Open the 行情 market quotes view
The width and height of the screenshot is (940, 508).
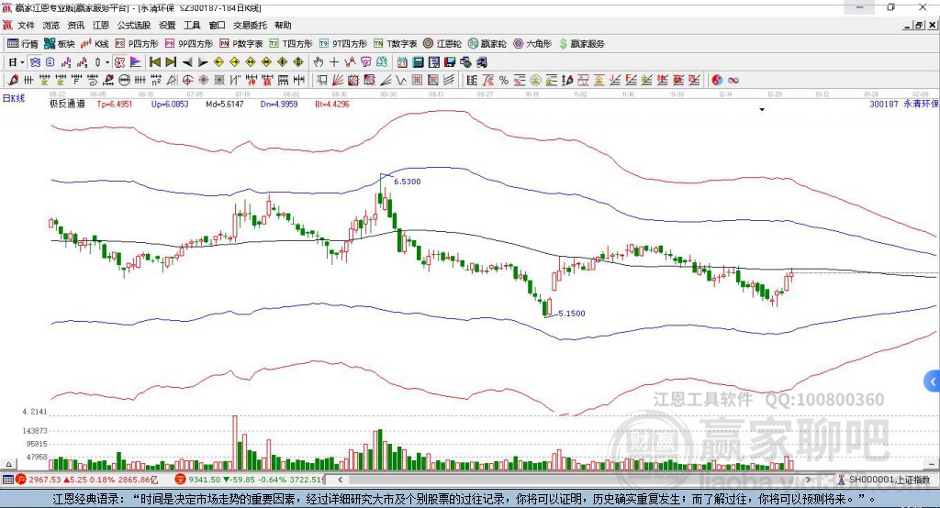(x=23, y=44)
